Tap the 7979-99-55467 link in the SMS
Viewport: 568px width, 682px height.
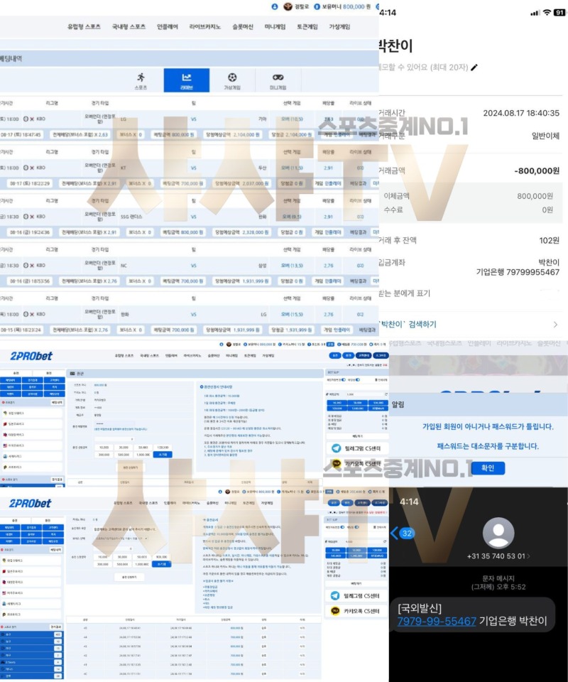point(437,621)
